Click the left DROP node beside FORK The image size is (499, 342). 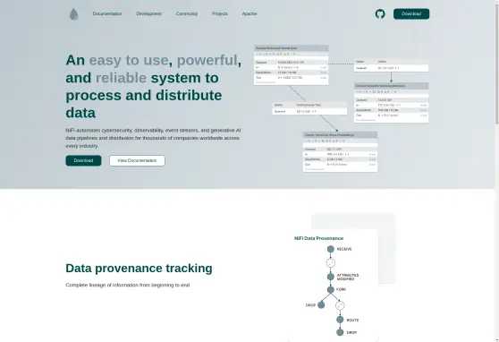tap(321, 305)
